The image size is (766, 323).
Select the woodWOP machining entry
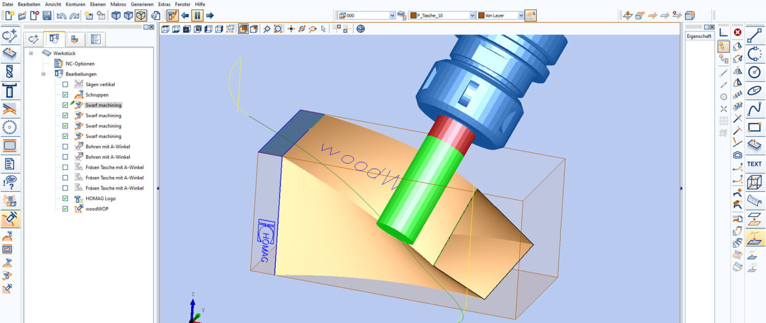click(97, 209)
